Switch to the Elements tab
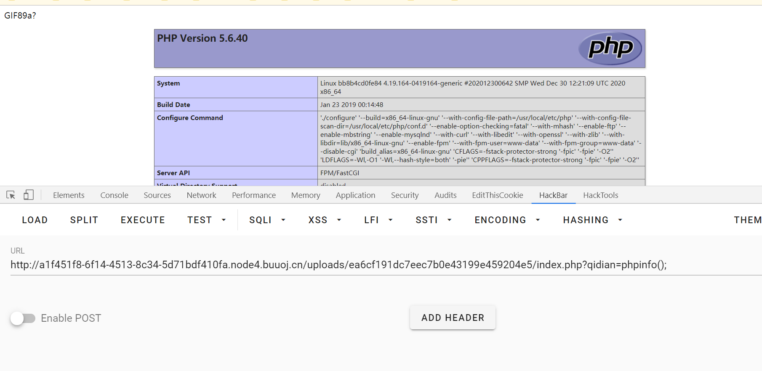This screenshot has width=762, height=371. click(69, 195)
